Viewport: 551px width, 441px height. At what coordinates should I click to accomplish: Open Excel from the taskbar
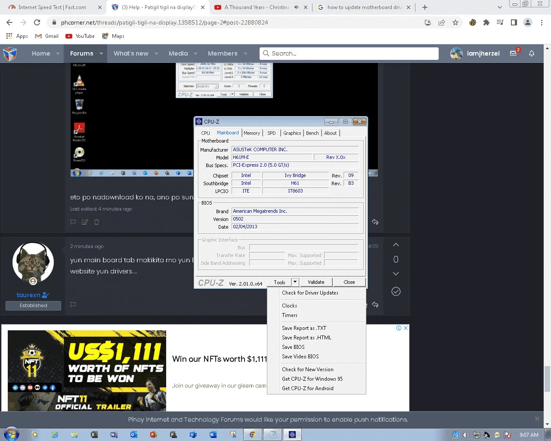(94, 435)
